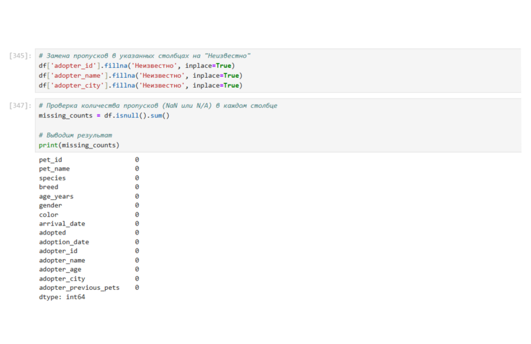Click the missing_counts assignment line
The width and height of the screenshot is (531, 344).
(104, 116)
